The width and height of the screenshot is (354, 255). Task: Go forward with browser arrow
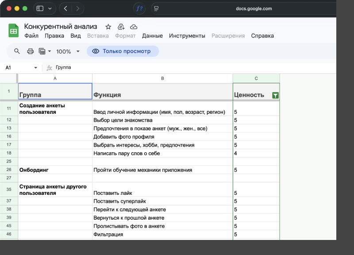point(78,8)
